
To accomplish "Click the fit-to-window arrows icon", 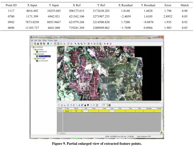I will [89, 44].
